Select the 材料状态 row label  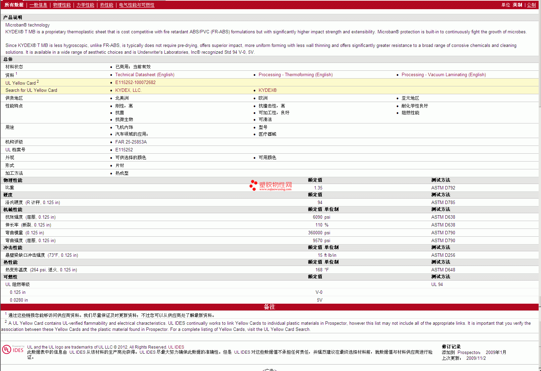coord(14,67)
